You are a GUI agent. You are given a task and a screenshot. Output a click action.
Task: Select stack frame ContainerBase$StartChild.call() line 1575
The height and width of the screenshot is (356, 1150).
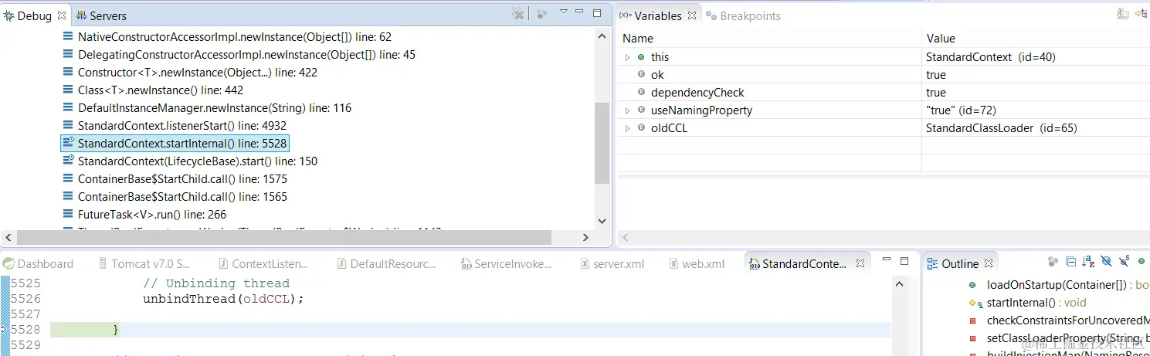[x=182, y=179]
